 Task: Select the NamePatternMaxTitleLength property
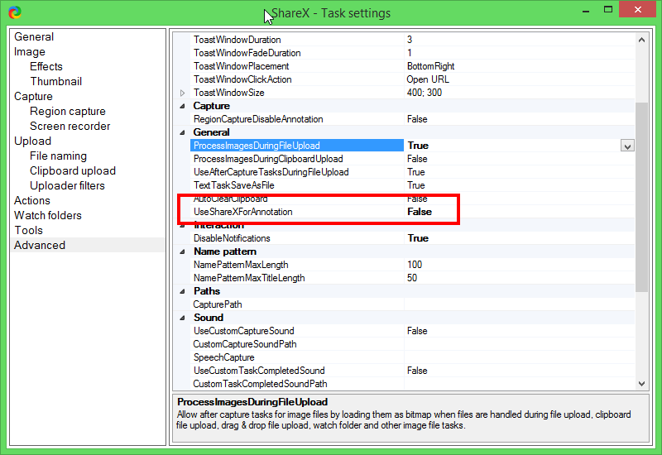(x=249, y=278)
